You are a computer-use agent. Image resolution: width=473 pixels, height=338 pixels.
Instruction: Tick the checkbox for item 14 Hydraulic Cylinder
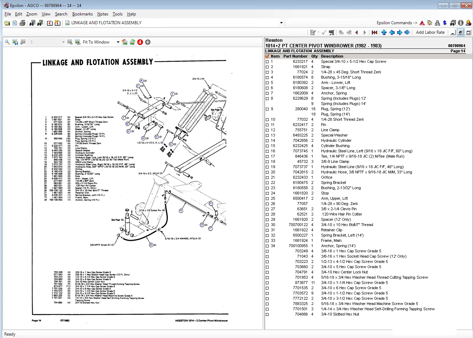click(x=267, y=141)
